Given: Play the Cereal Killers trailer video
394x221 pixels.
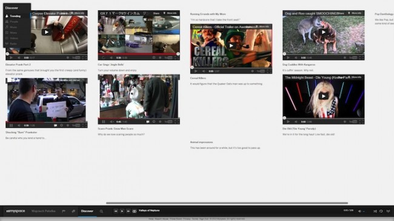Looking at the screenshot, I should tap(231, 45).
